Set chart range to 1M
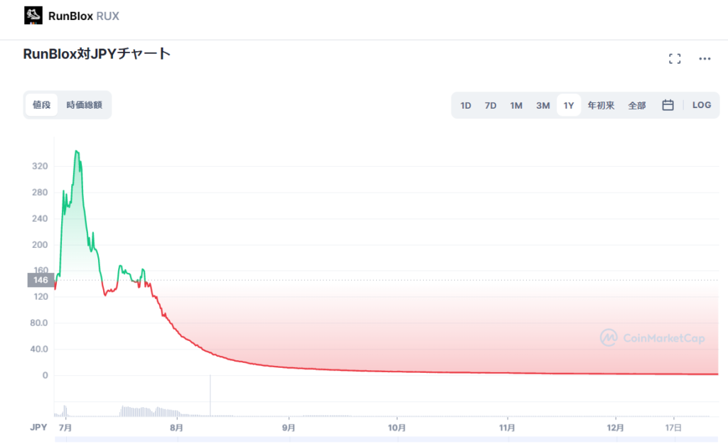Viewport: 728px width, 444px height. 516,105
